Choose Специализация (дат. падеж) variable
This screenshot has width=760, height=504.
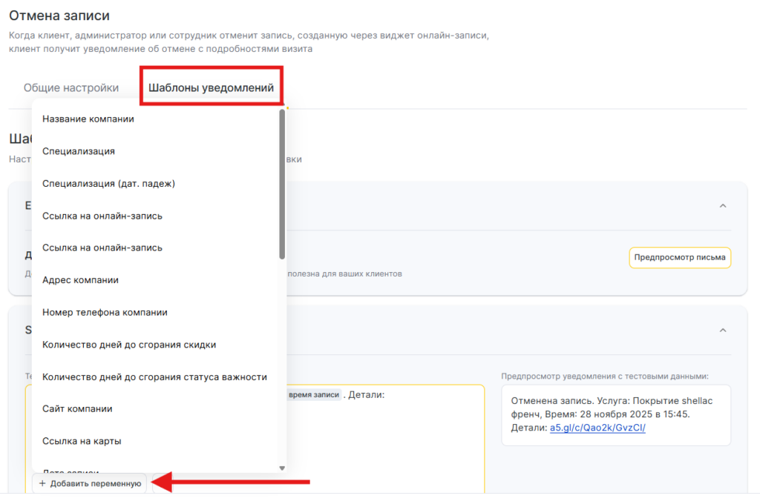click(108, 183)
